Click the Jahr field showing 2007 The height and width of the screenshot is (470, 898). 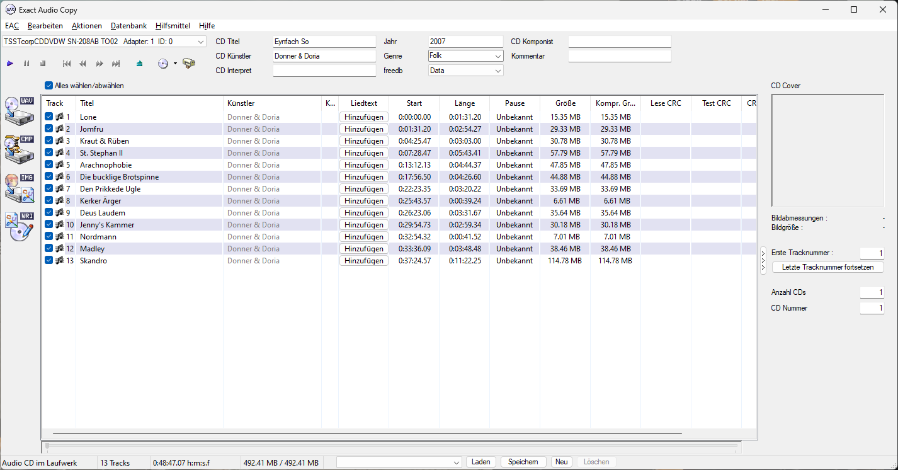(465, 42)
